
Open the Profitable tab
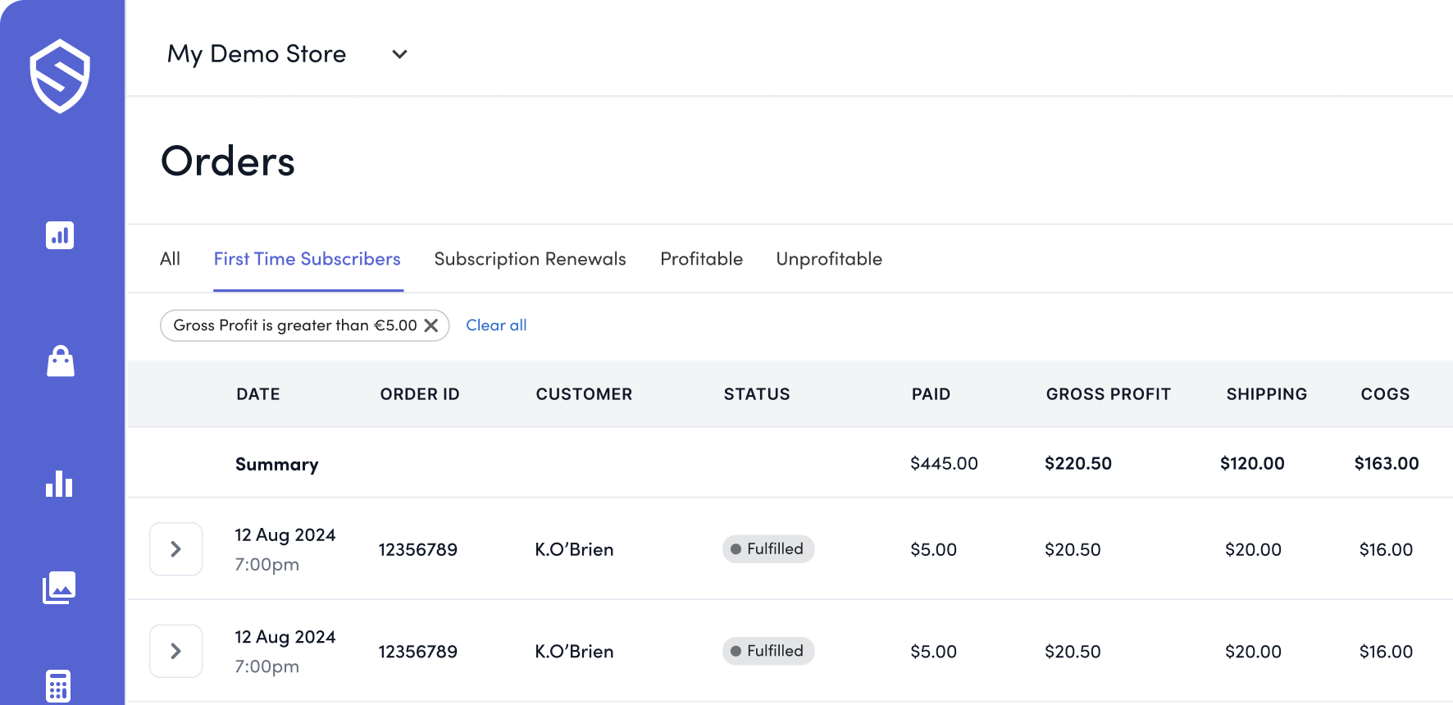(701, 259)
